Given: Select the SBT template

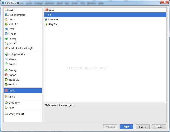Looking at the screenshot, I should [105, 15].
